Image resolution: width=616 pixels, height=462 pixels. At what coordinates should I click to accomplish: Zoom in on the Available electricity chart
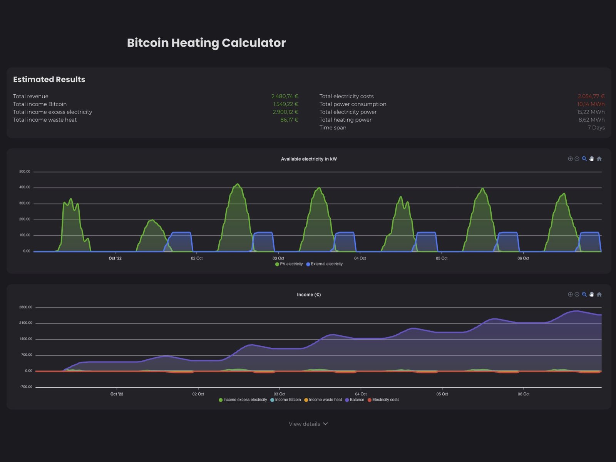570,159
